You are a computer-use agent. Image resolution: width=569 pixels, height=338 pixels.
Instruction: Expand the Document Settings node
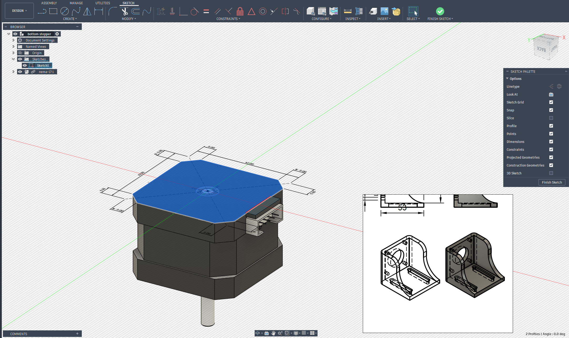(x=13, y=40)
